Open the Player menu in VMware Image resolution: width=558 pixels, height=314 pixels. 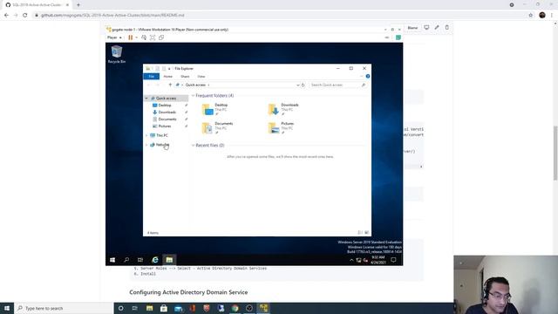[114, 38]
